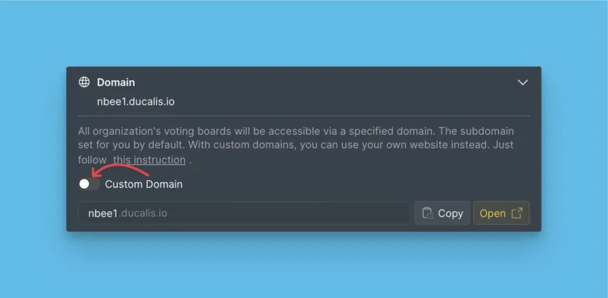Click the white knob of Custom Domain switch

click(84, 184)
